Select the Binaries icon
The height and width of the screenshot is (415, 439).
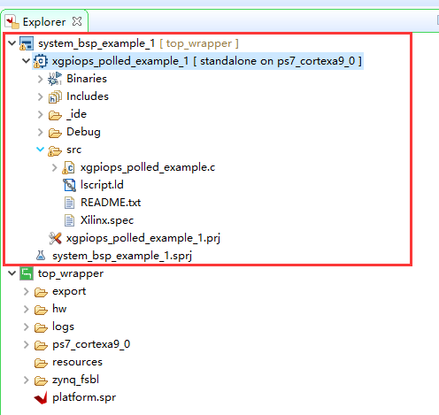click(x=55, y=79)
